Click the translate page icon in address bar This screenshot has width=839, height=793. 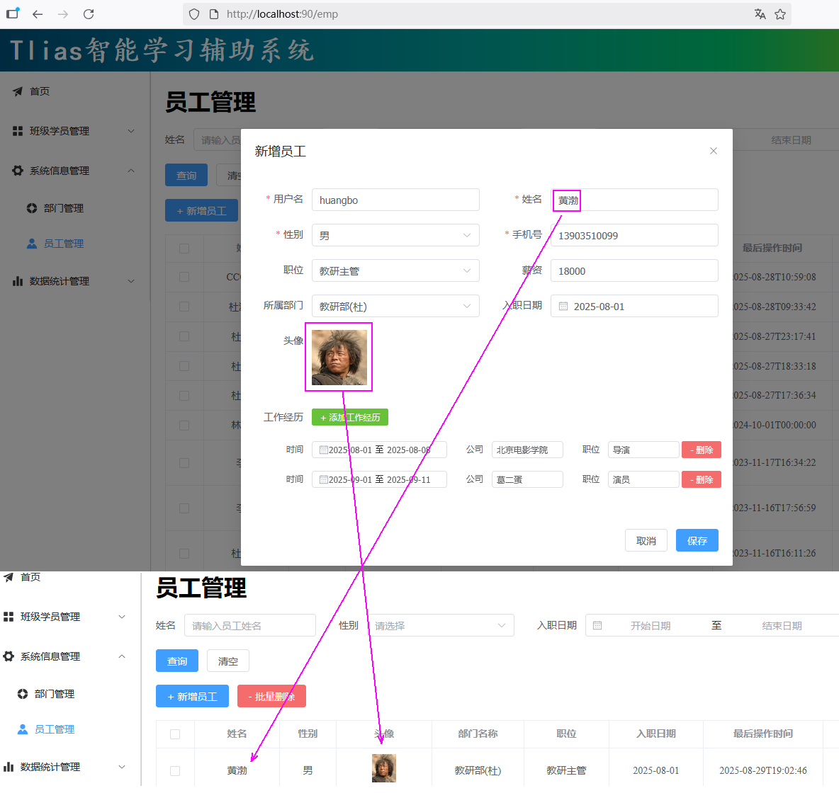pos(760,14)
